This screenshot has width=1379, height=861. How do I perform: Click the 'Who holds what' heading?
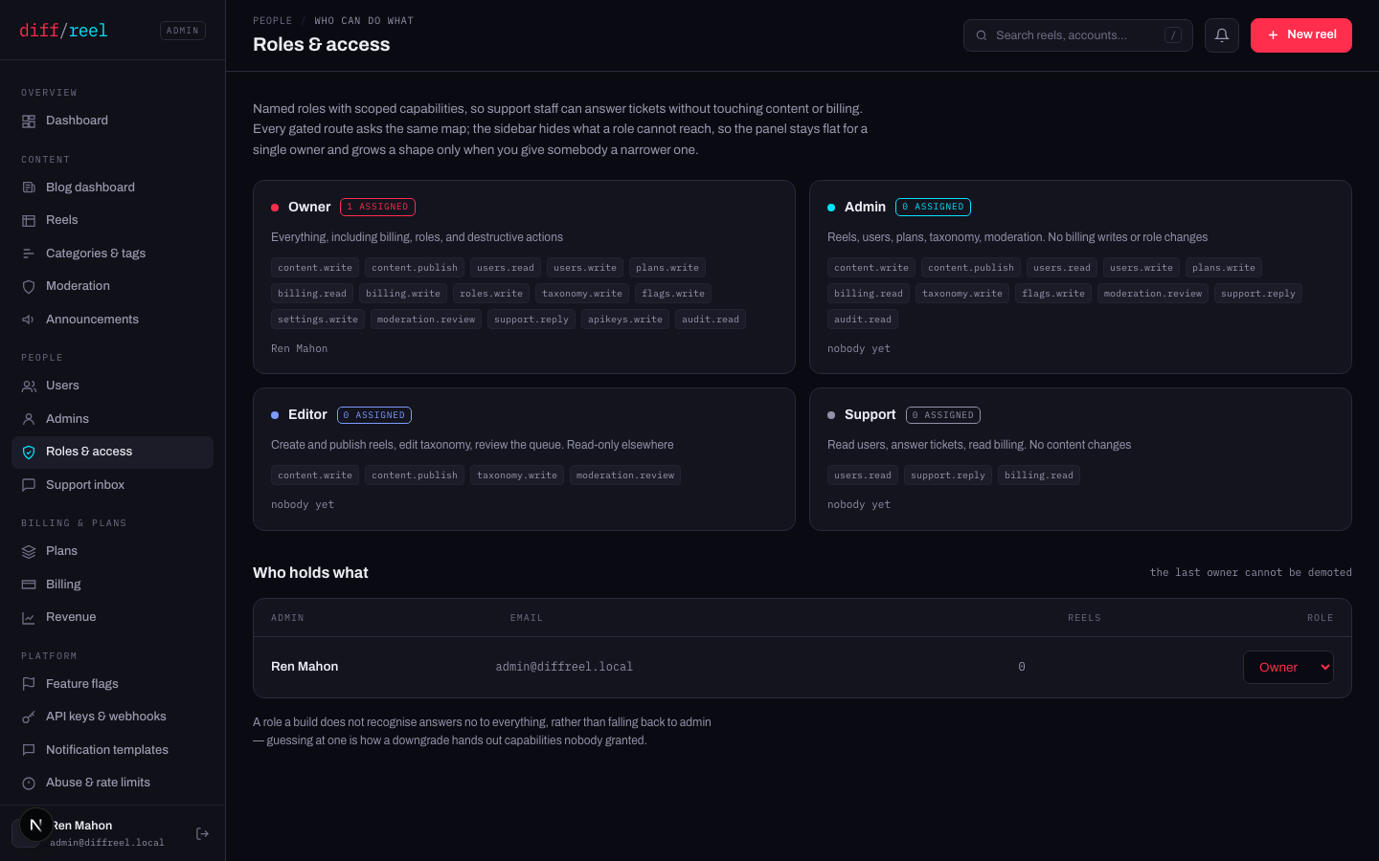tap(310, 573)
